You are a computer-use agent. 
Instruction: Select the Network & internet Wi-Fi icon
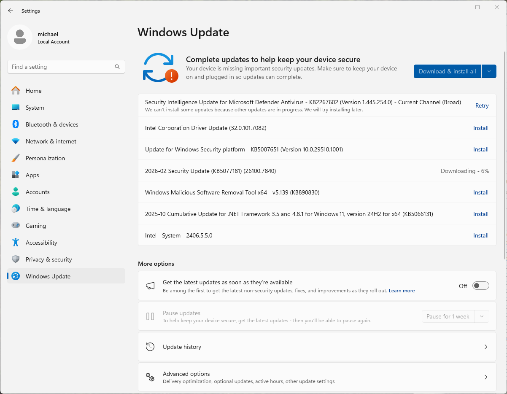point(16,141)
